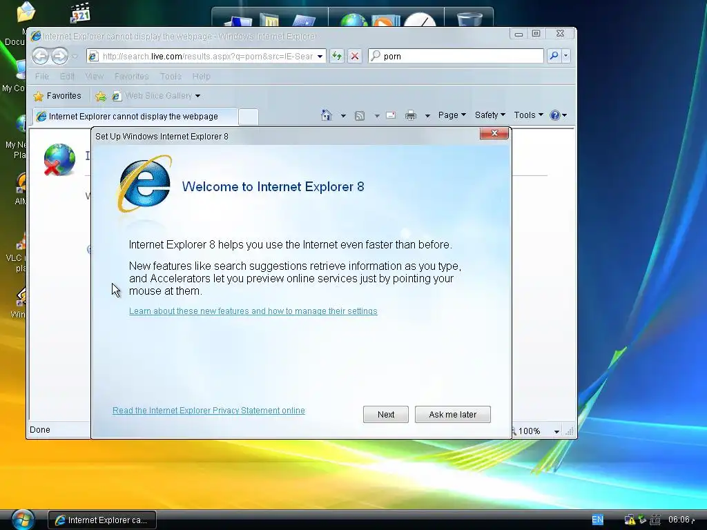Click the Restore button of the IE window
The height and width of the screenshot is (530, 707).
[536, 33]
